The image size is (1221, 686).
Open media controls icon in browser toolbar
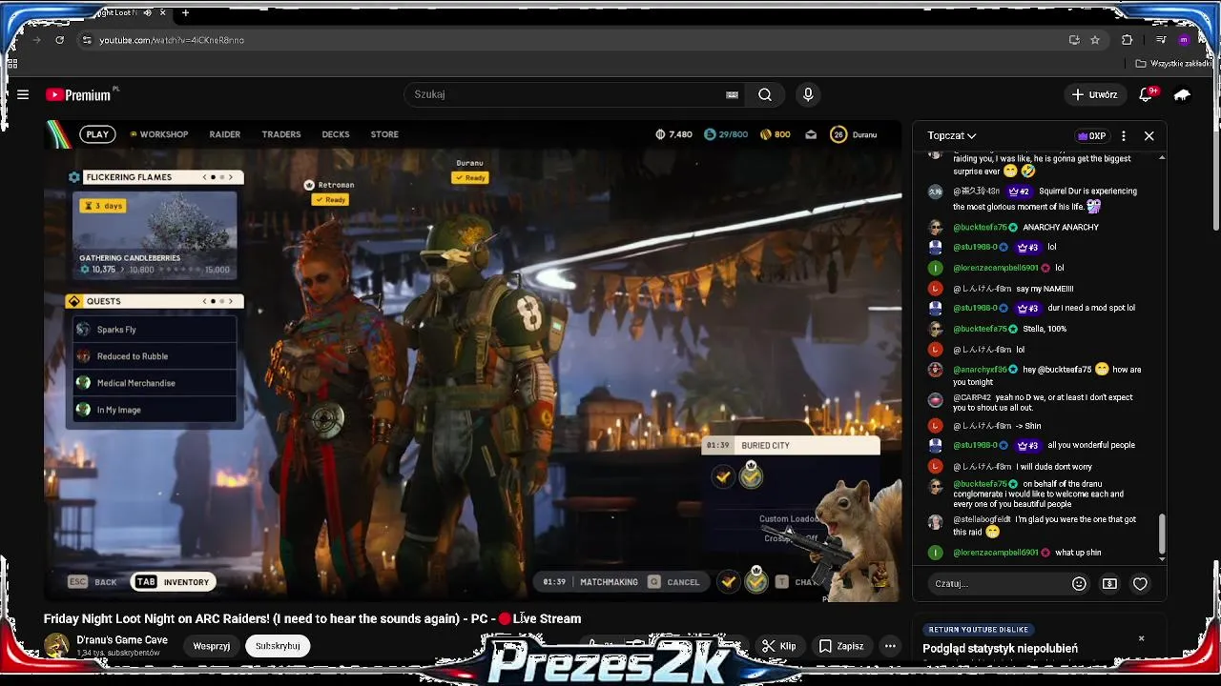tap(1161, 40)
